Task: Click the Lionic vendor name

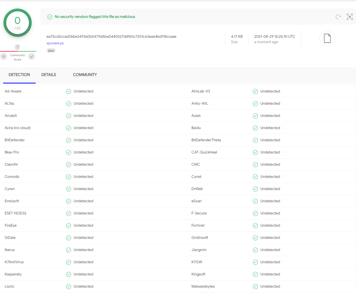Action: pos(10,286)
